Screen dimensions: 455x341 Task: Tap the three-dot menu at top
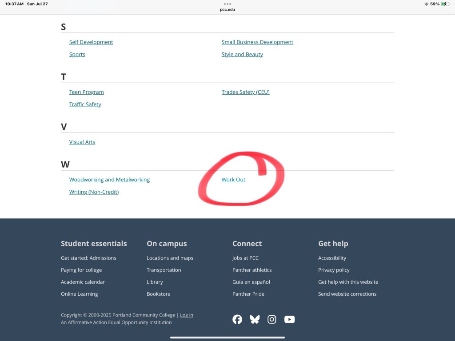(227, 4)
